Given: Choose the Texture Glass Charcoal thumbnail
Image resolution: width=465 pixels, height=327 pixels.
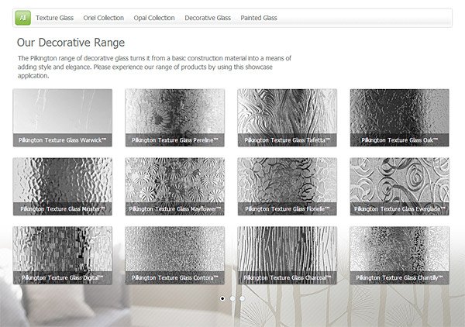Looking at the screenshot, I should click(x=287, y=255).
